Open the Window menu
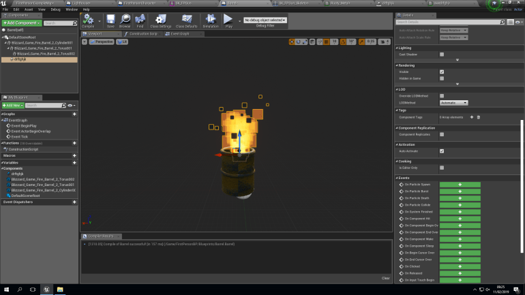 tap(71, 10)
